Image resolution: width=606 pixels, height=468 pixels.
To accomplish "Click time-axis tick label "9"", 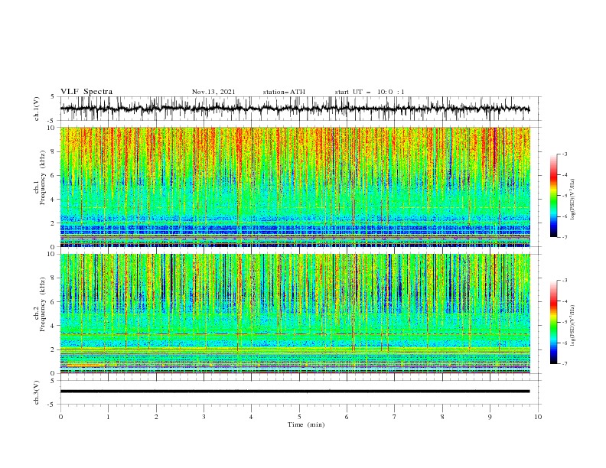I will (x=490, y=417).
